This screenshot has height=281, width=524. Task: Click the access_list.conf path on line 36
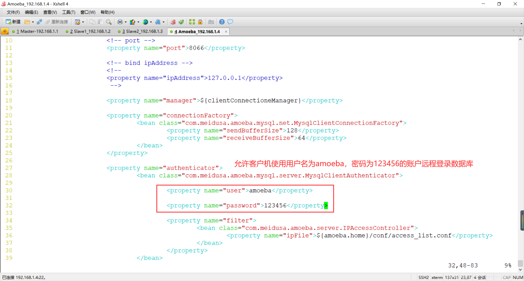point(384,235)
